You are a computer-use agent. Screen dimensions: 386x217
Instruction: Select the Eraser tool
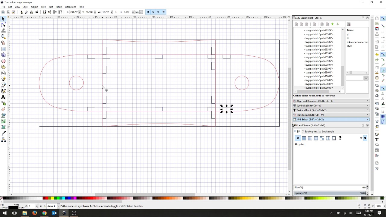(3, 109)
